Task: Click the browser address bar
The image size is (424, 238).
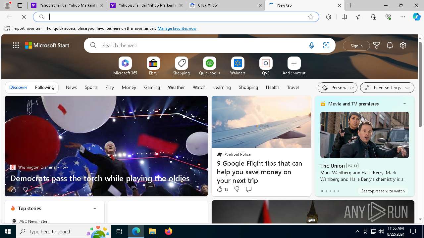Action: (x=176, y=17)
